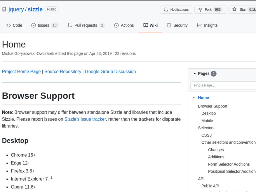Click the repository book icon beside jquery
256x192 pixels.
point(4,9)
